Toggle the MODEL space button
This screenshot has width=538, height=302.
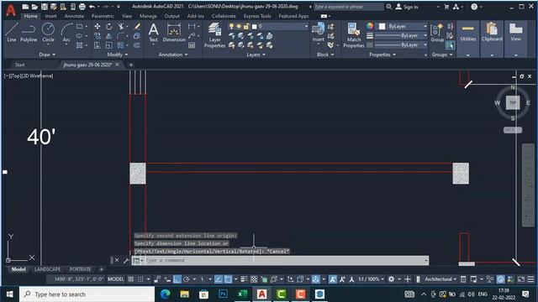click(116, 279)
